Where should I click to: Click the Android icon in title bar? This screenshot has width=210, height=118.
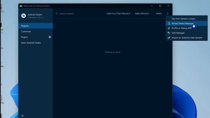[21, 6]
